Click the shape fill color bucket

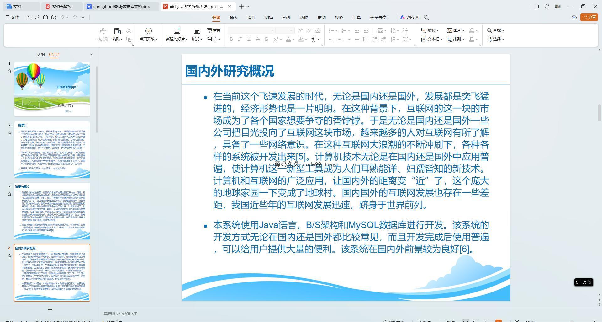coord(471,30)
